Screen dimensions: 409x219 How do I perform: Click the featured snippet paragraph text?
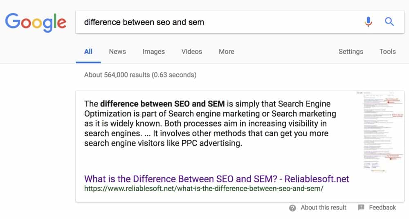[x=209, y=123]
